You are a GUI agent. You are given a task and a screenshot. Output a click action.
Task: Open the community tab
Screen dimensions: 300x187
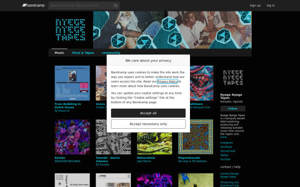coord(111,53)
